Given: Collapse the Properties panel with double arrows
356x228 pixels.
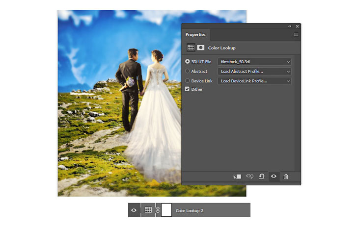Looking at the screenshot, I should 290,26.
